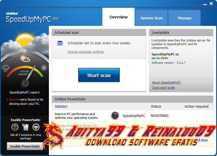Minimize the SpeedUpMyPC window

coord(205,4)
